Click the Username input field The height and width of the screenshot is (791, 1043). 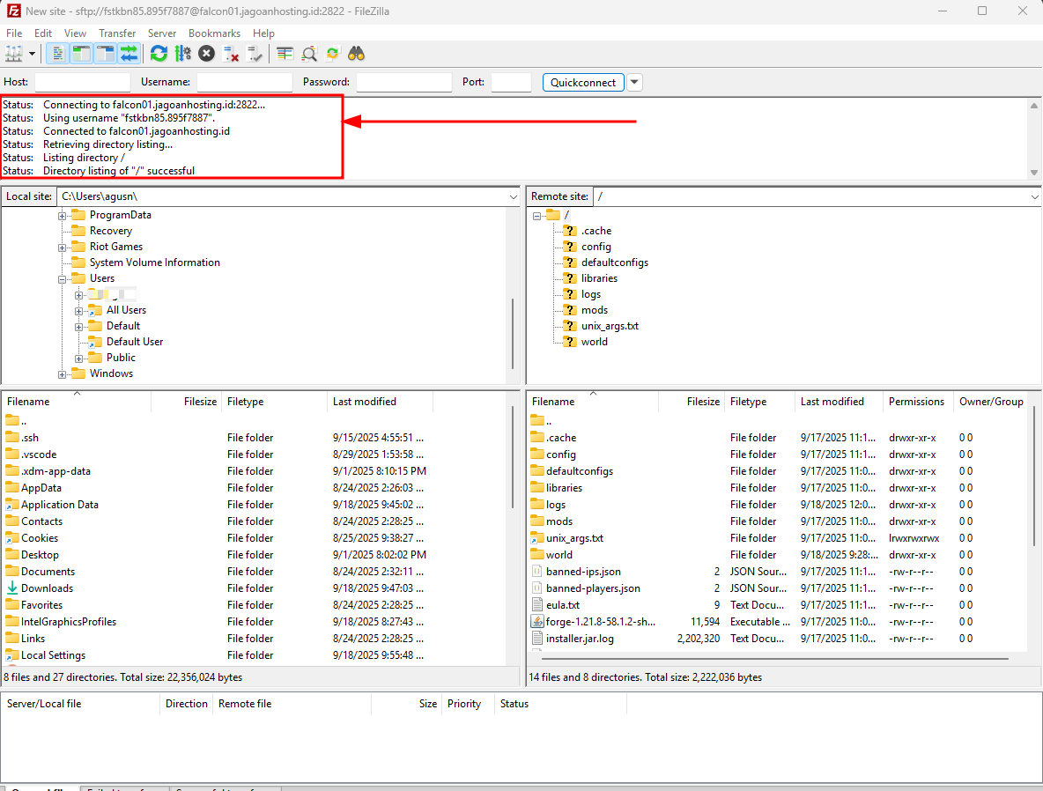point(245,82)
